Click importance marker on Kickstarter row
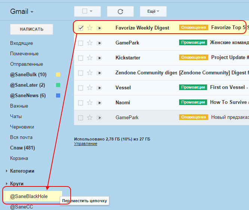Image resolution: width=249 pixels, height=210 pixels. click(x=99, y=58)
